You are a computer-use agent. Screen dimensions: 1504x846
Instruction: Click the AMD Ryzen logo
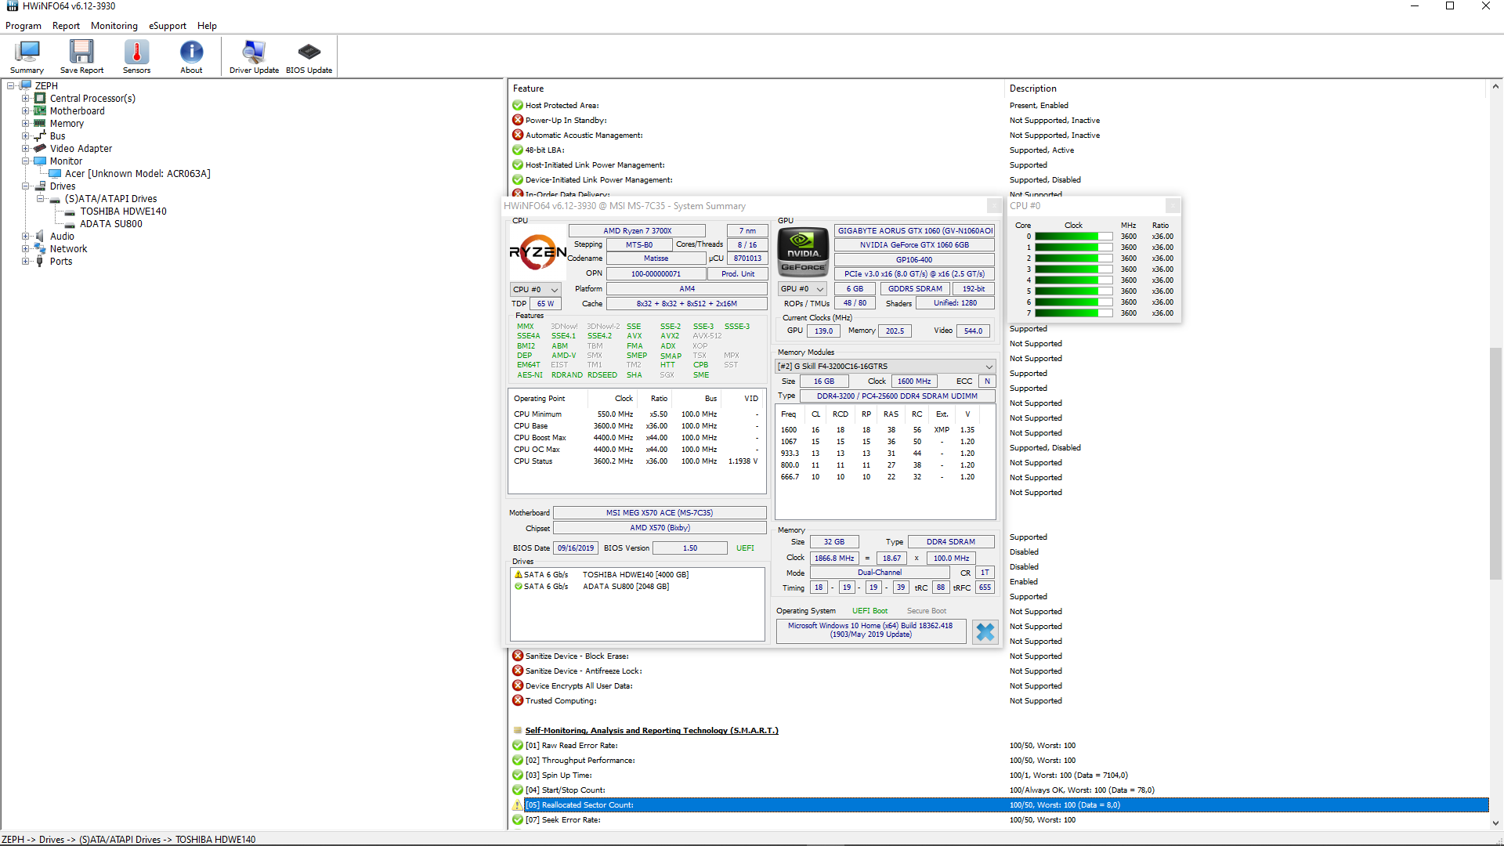537,252
